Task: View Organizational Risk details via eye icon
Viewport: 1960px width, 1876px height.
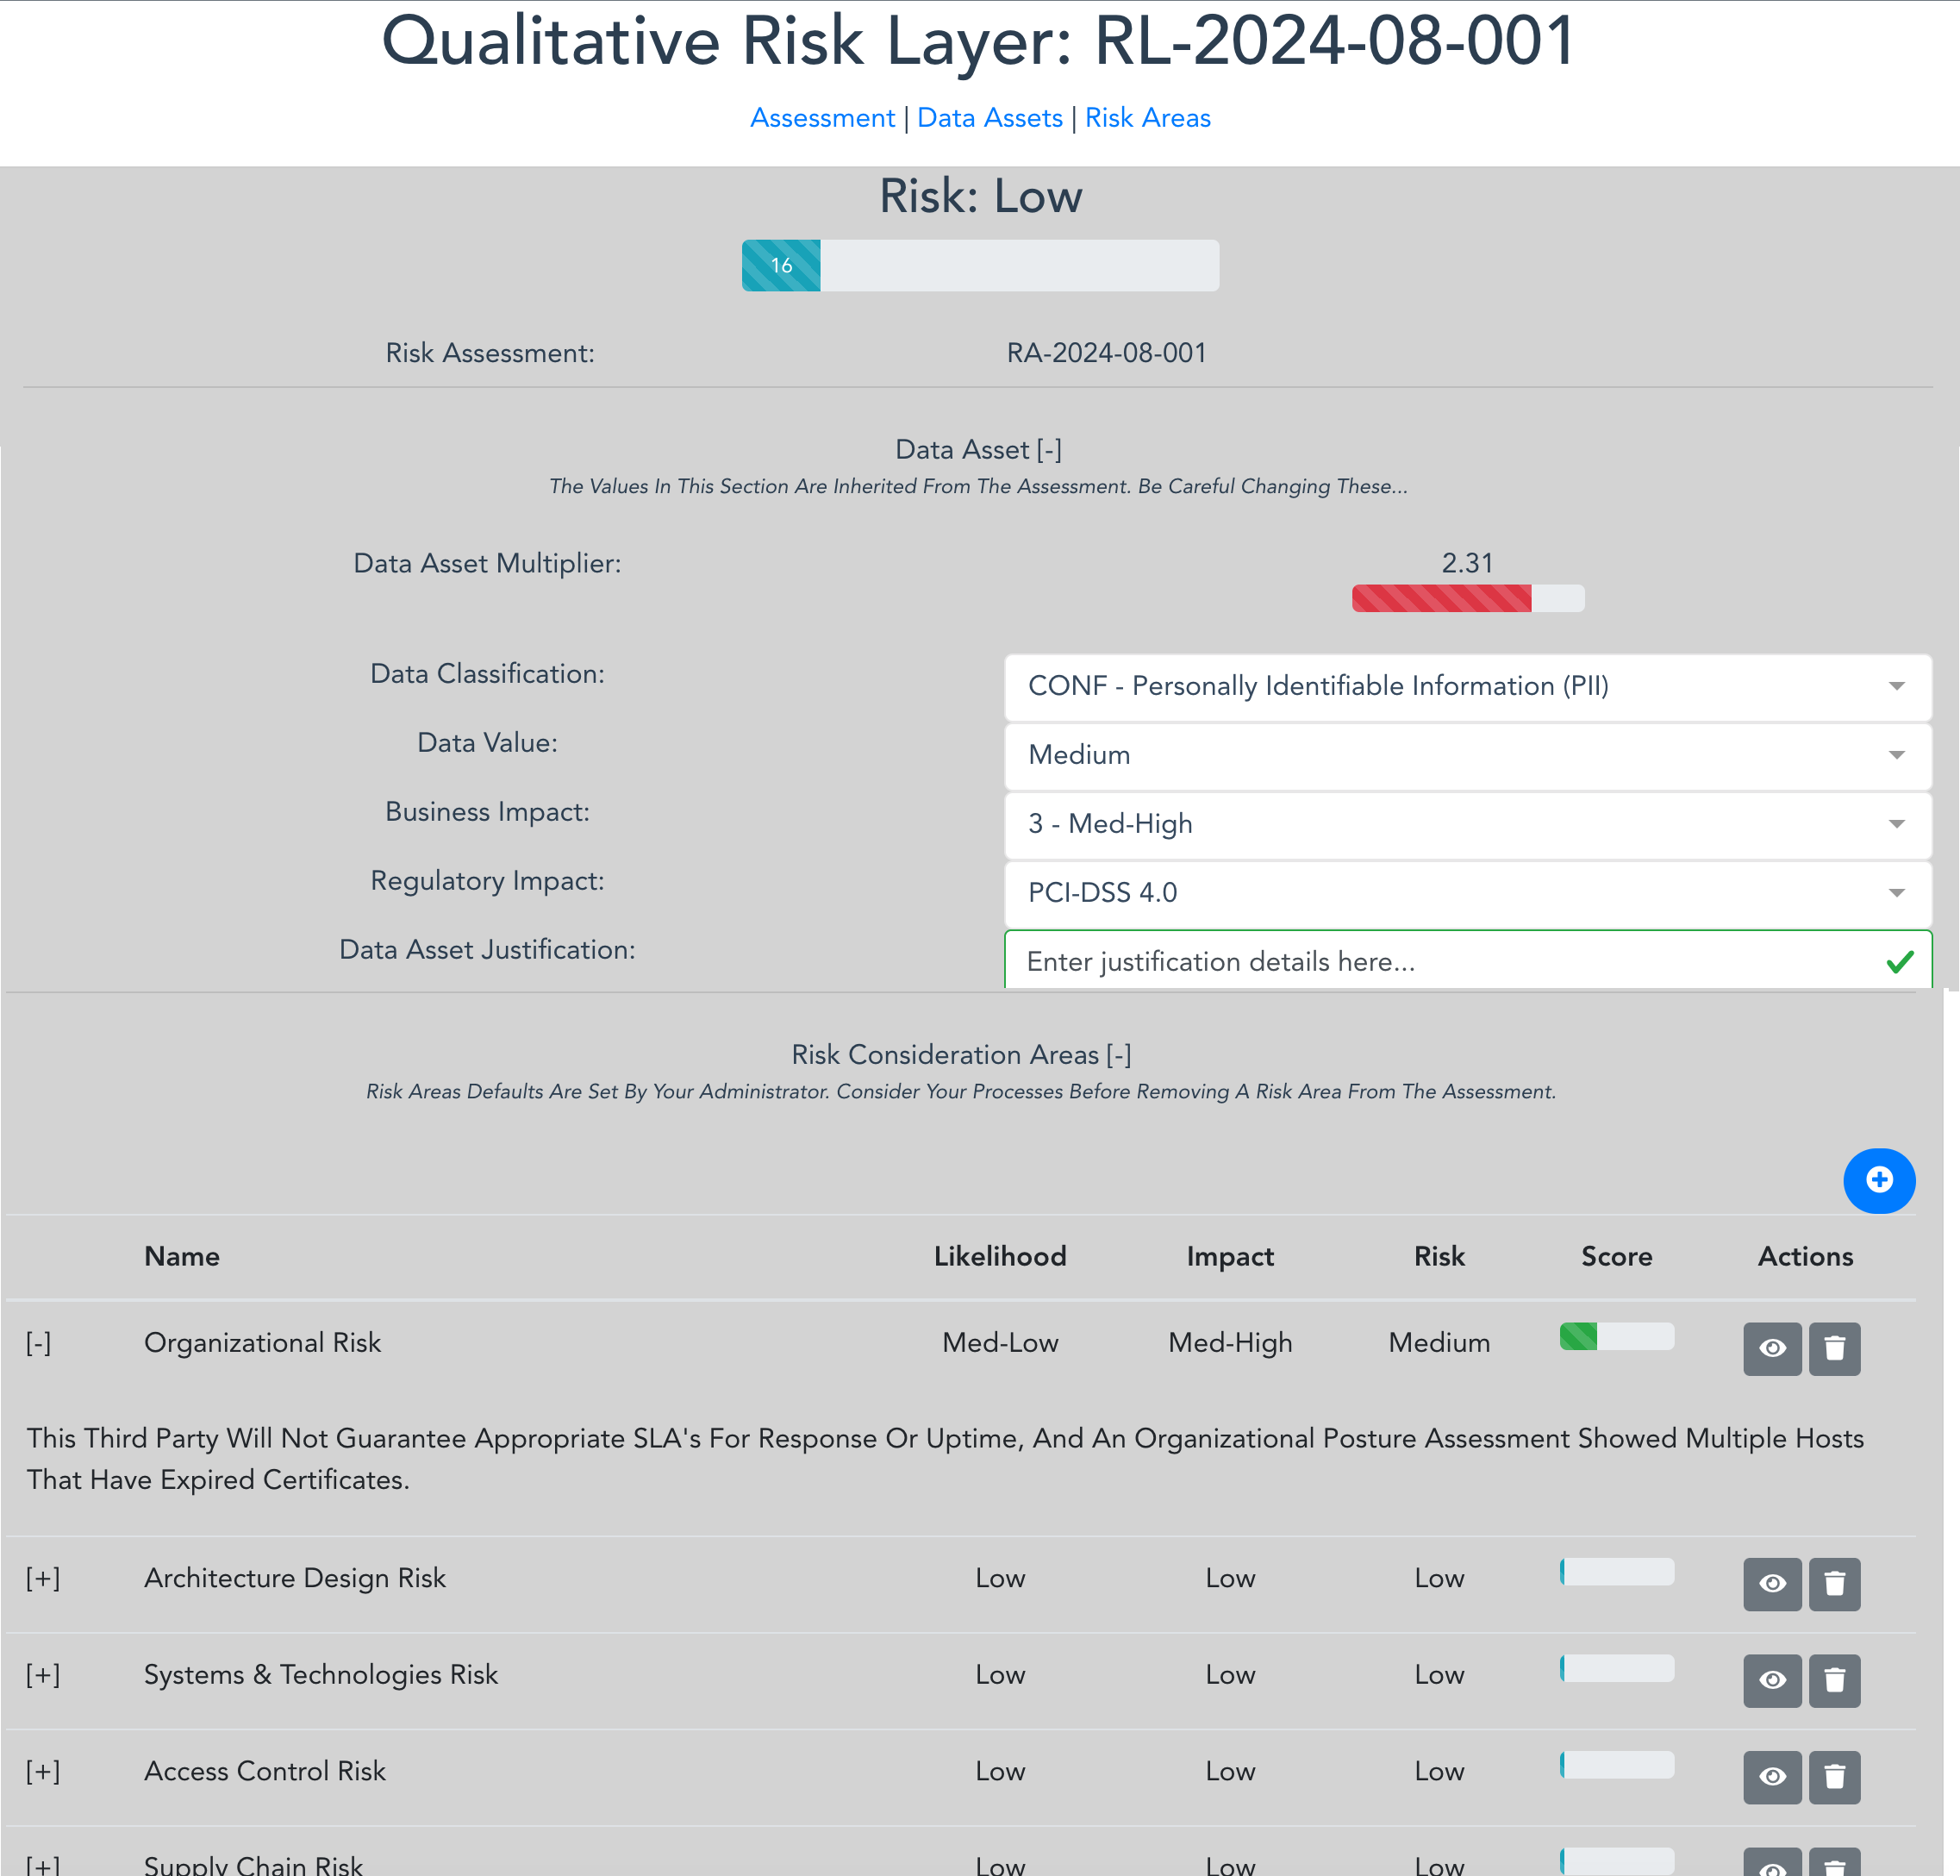Action: pyautogui.click(x=1772, y=1348)
